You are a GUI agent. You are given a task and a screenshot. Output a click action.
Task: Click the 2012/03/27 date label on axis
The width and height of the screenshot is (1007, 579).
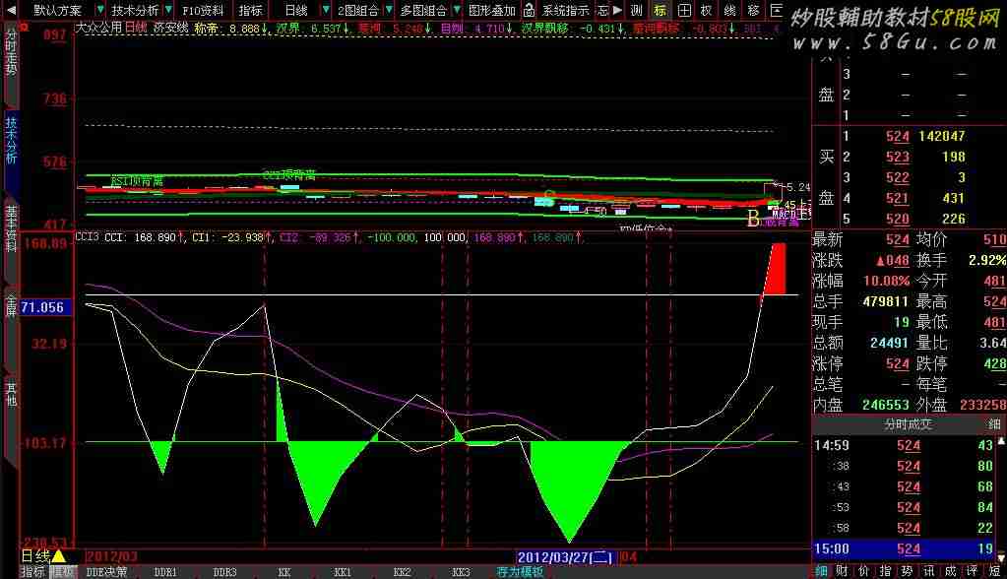pyautogui.click(x=565, y=557)
